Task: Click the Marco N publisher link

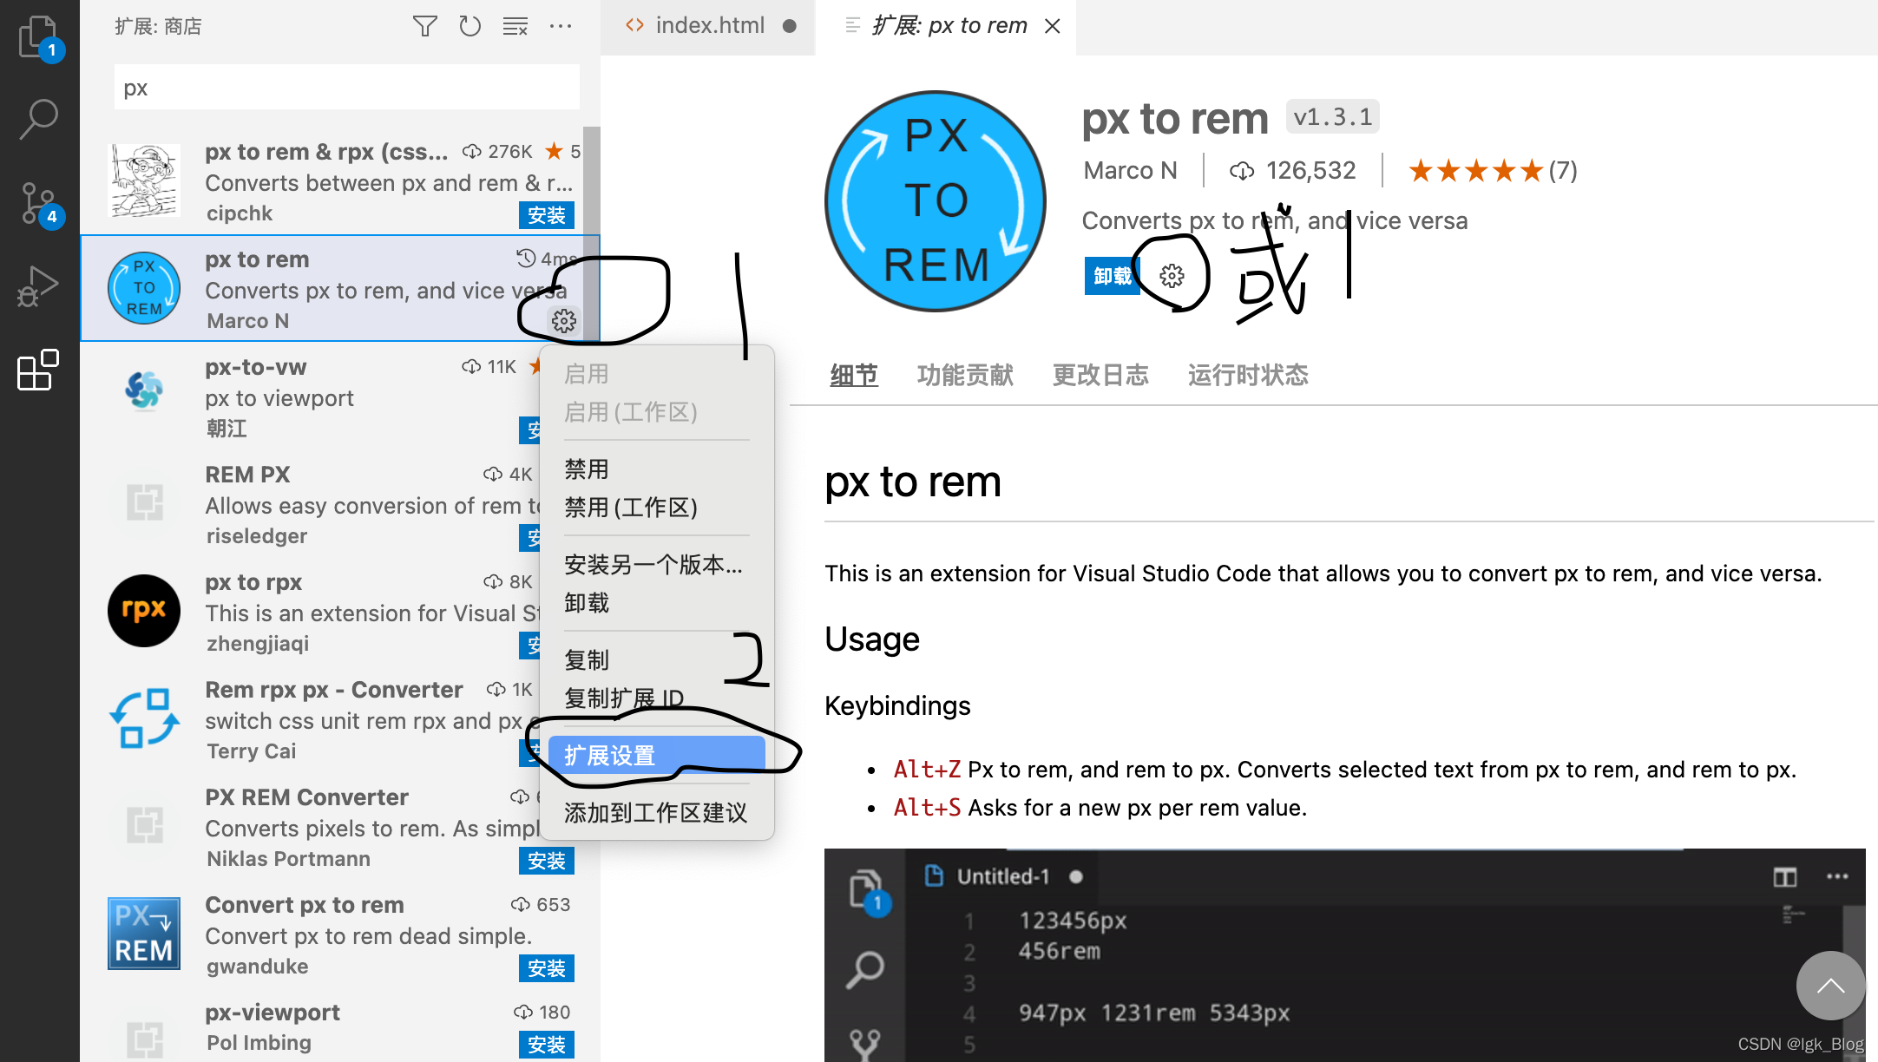Action: pyautogui.click(x=1130, y=170)
